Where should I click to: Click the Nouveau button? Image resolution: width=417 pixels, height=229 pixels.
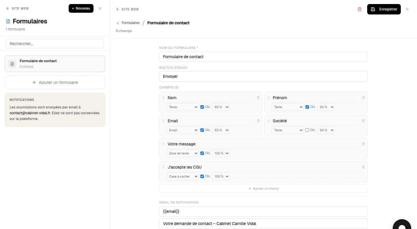point(81,8)
